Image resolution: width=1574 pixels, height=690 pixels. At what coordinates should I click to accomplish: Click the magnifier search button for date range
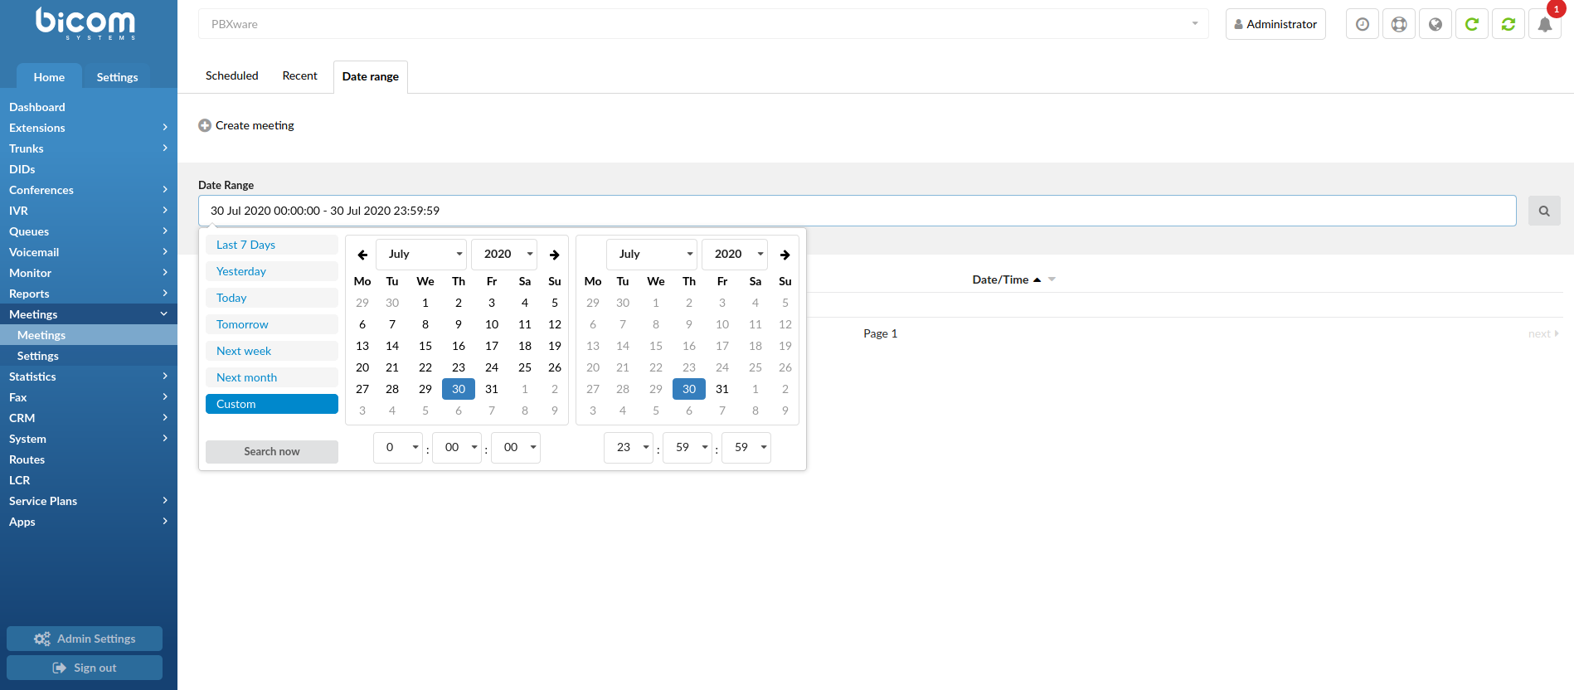point(1544,211)
